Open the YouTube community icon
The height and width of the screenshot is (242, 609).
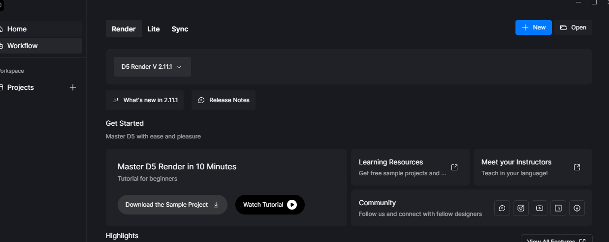click(540, 208)
